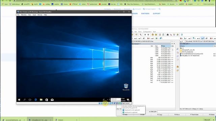The image size is (216, 121).
Task: Open PARTNERS link on Acronis website
Action: [x=145, y=13]
